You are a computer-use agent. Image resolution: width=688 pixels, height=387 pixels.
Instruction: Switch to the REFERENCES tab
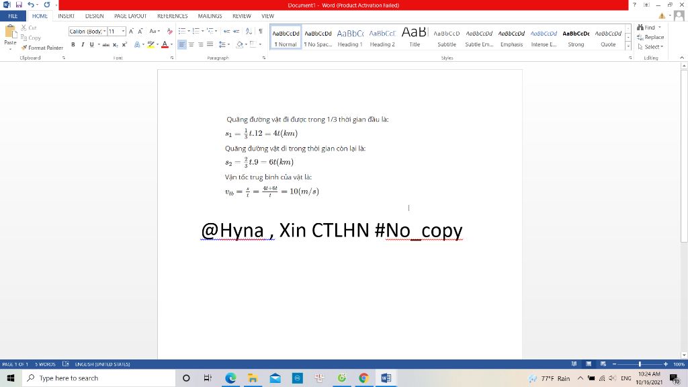tap(173, 16)
